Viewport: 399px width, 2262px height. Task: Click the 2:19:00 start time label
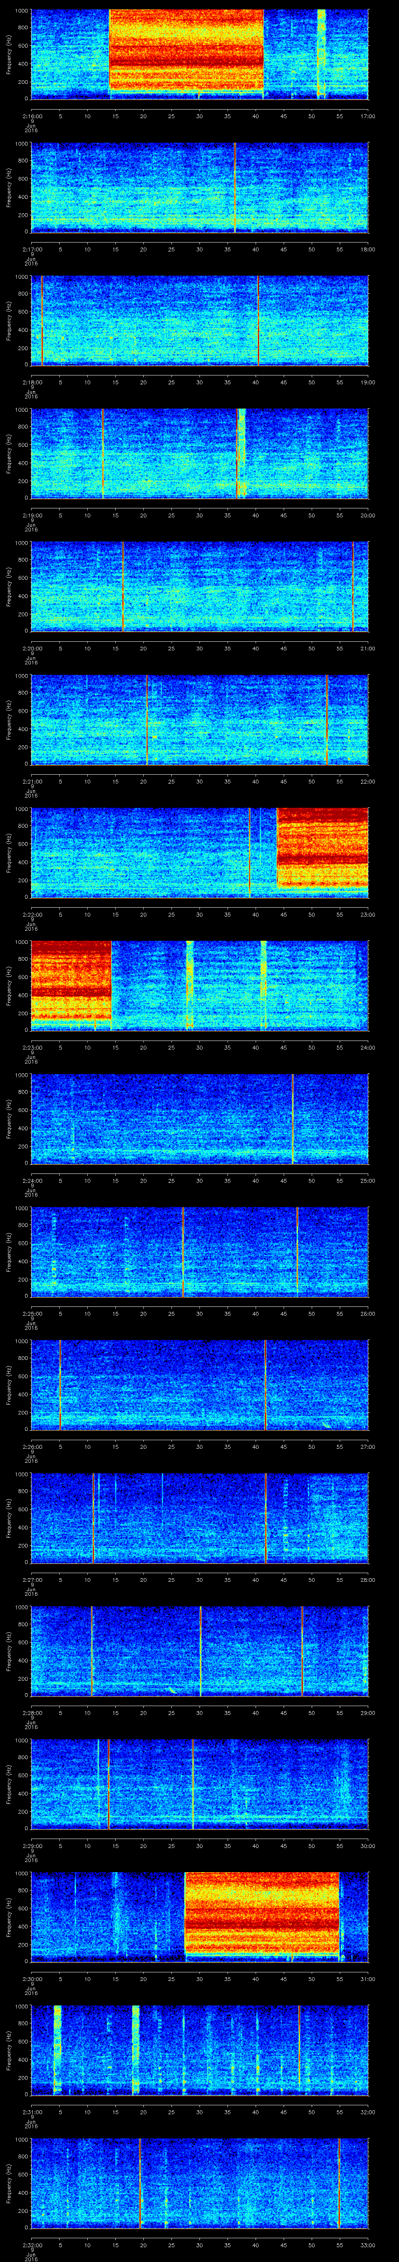pyautogui.click(x=32, y=515)
